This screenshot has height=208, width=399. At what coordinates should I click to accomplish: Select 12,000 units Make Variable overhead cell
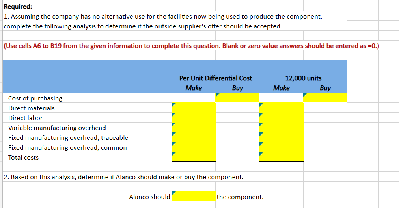click(282, 127)
